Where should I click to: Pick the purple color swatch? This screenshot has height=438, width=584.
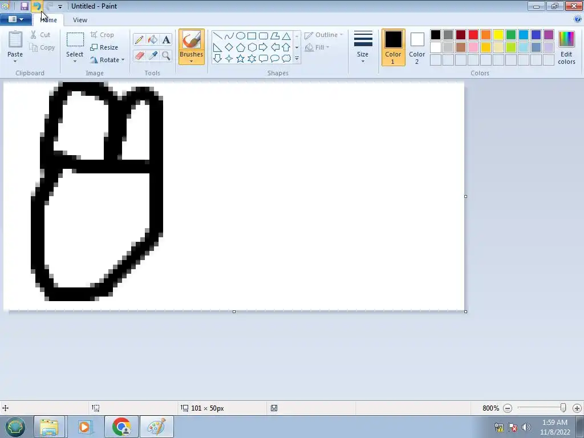[549, 35]
